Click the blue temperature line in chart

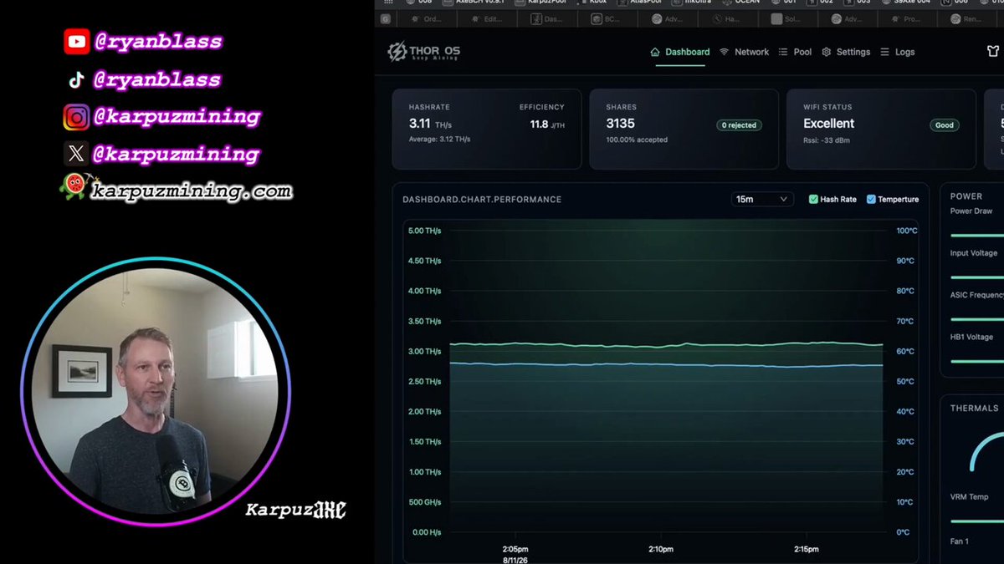click(x=666, y=364)
